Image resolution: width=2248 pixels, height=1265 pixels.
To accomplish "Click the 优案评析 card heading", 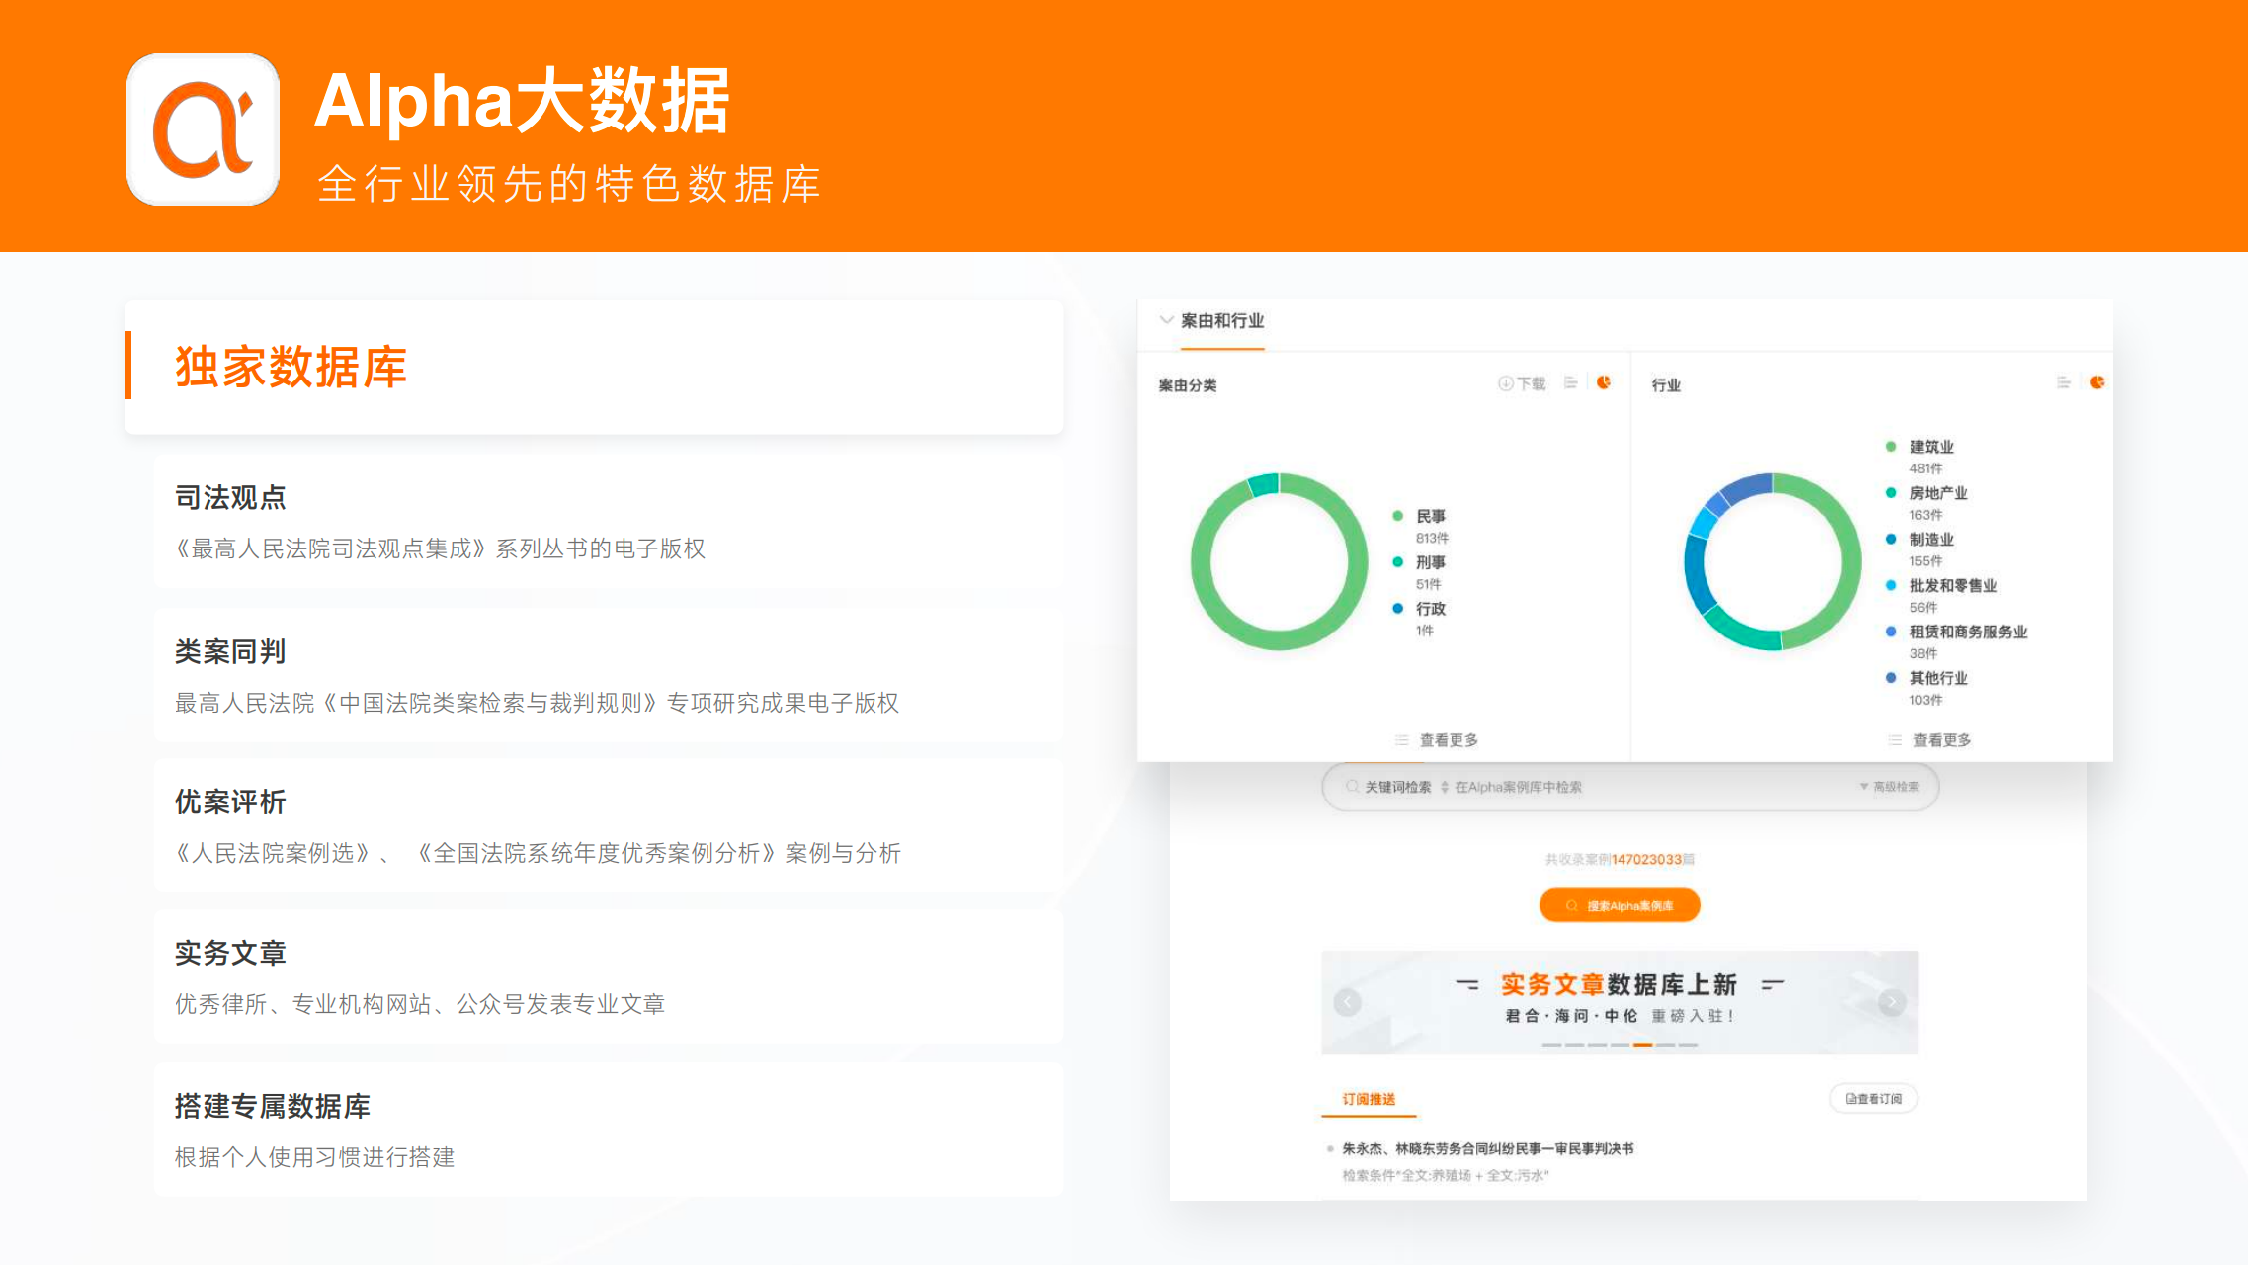I will [x=230, y=801].
